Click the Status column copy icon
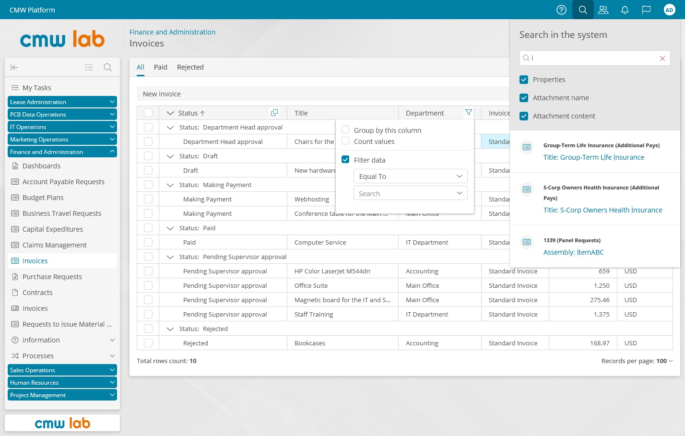685x436 pixels. pos(274,113)
